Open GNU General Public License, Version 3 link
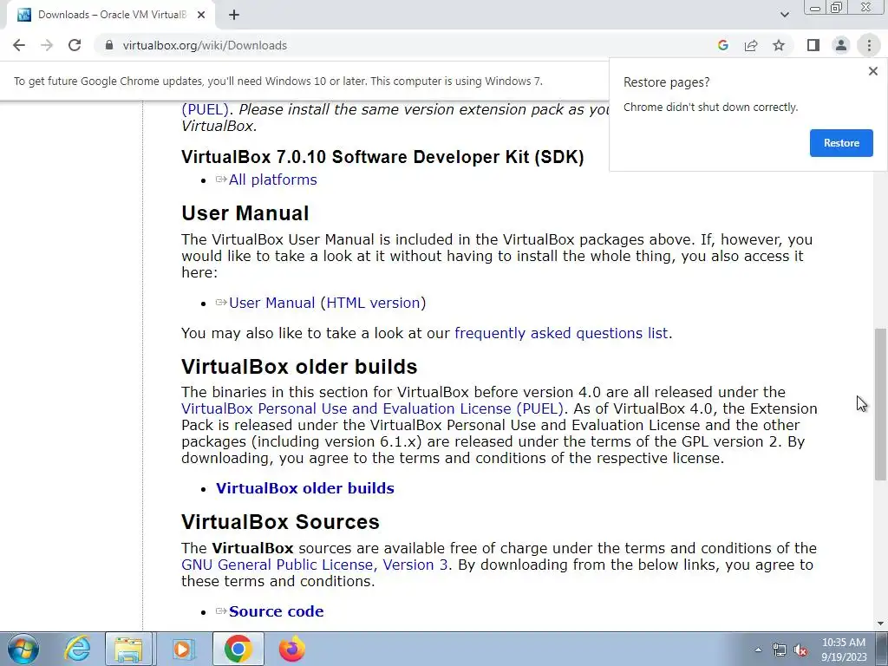The height and width of the screenshot is (666, 888). 314,565
